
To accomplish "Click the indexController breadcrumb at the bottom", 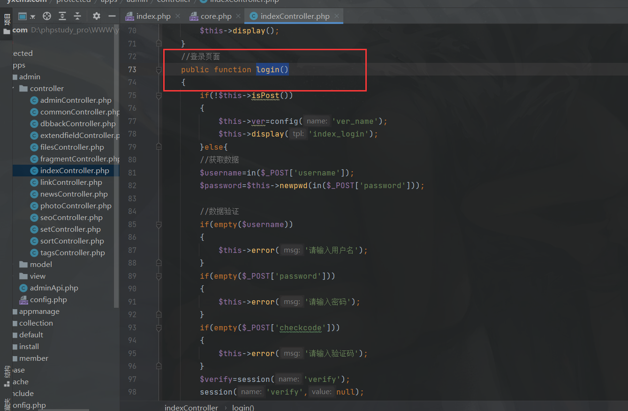I will coord(191,407).
